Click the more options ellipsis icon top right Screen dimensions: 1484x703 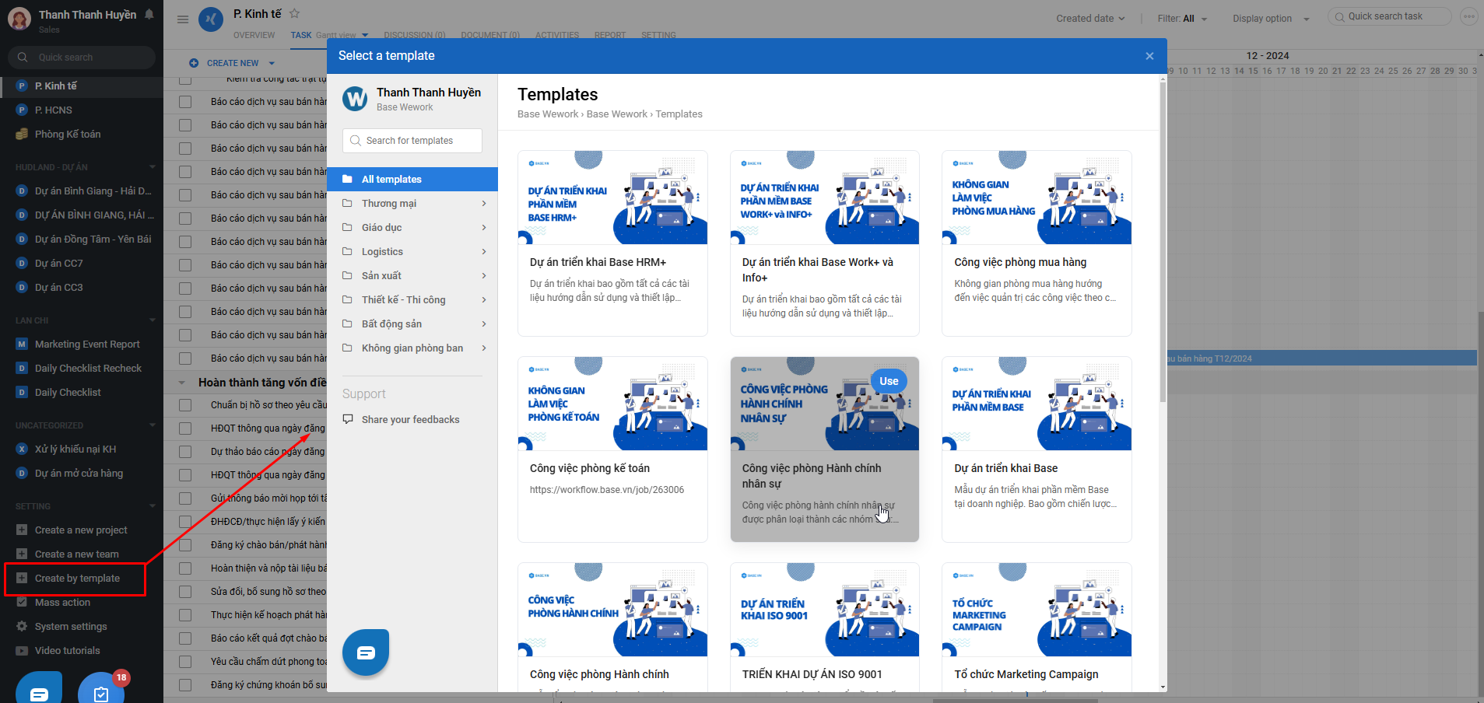click(x=1468, y=16)
